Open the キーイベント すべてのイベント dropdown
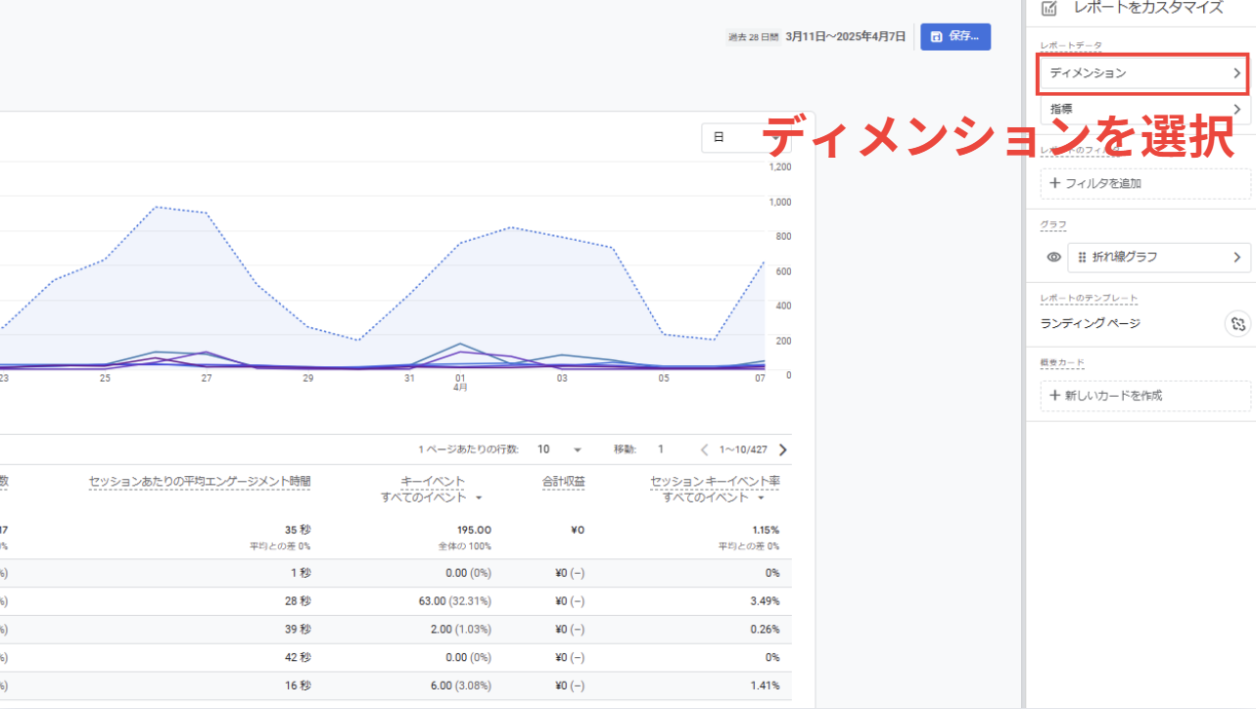The height and width of the screenshot is (709, 1256). (432, 497)
